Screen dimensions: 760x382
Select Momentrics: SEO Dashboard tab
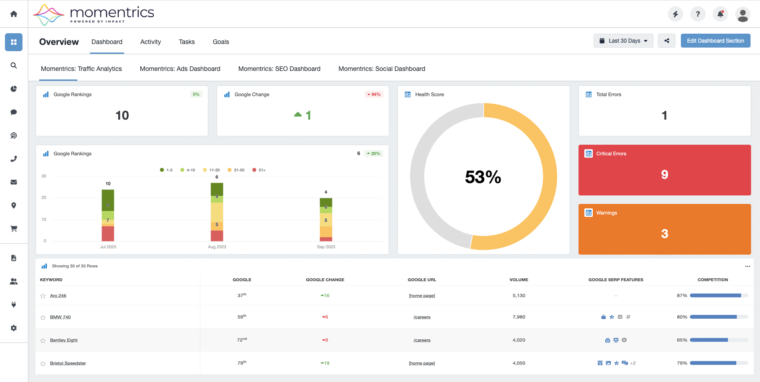coord(279,69)
